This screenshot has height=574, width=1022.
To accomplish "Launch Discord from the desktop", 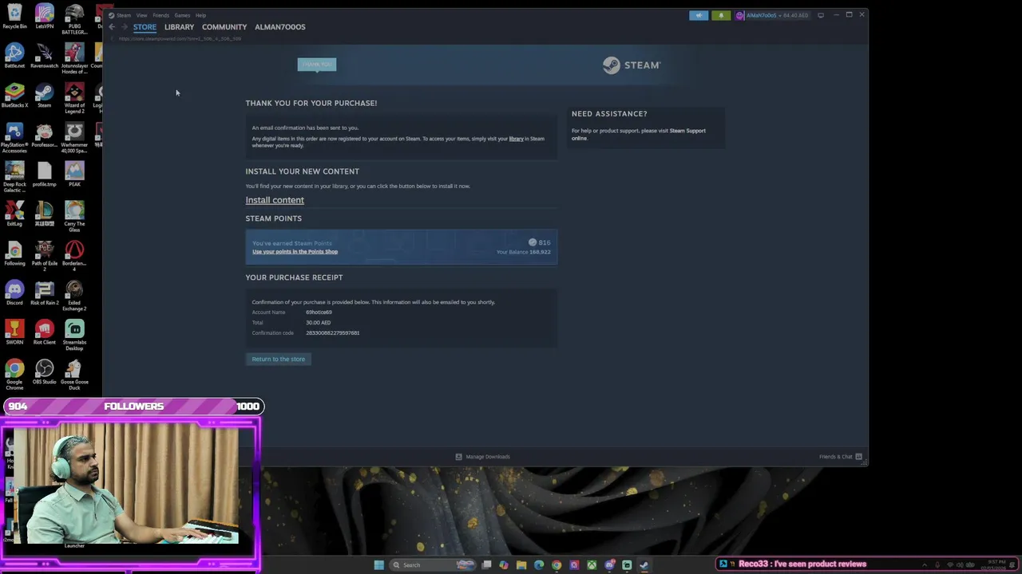I will pos(14,293).
